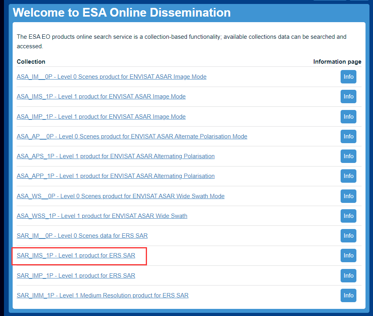
Task: Open ASA_AP__0P Alternate Polarisation Mode collection
Action: point(132,136)
